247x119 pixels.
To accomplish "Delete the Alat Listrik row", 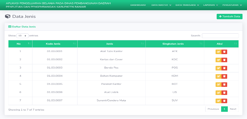I will (x=224, y=93).
